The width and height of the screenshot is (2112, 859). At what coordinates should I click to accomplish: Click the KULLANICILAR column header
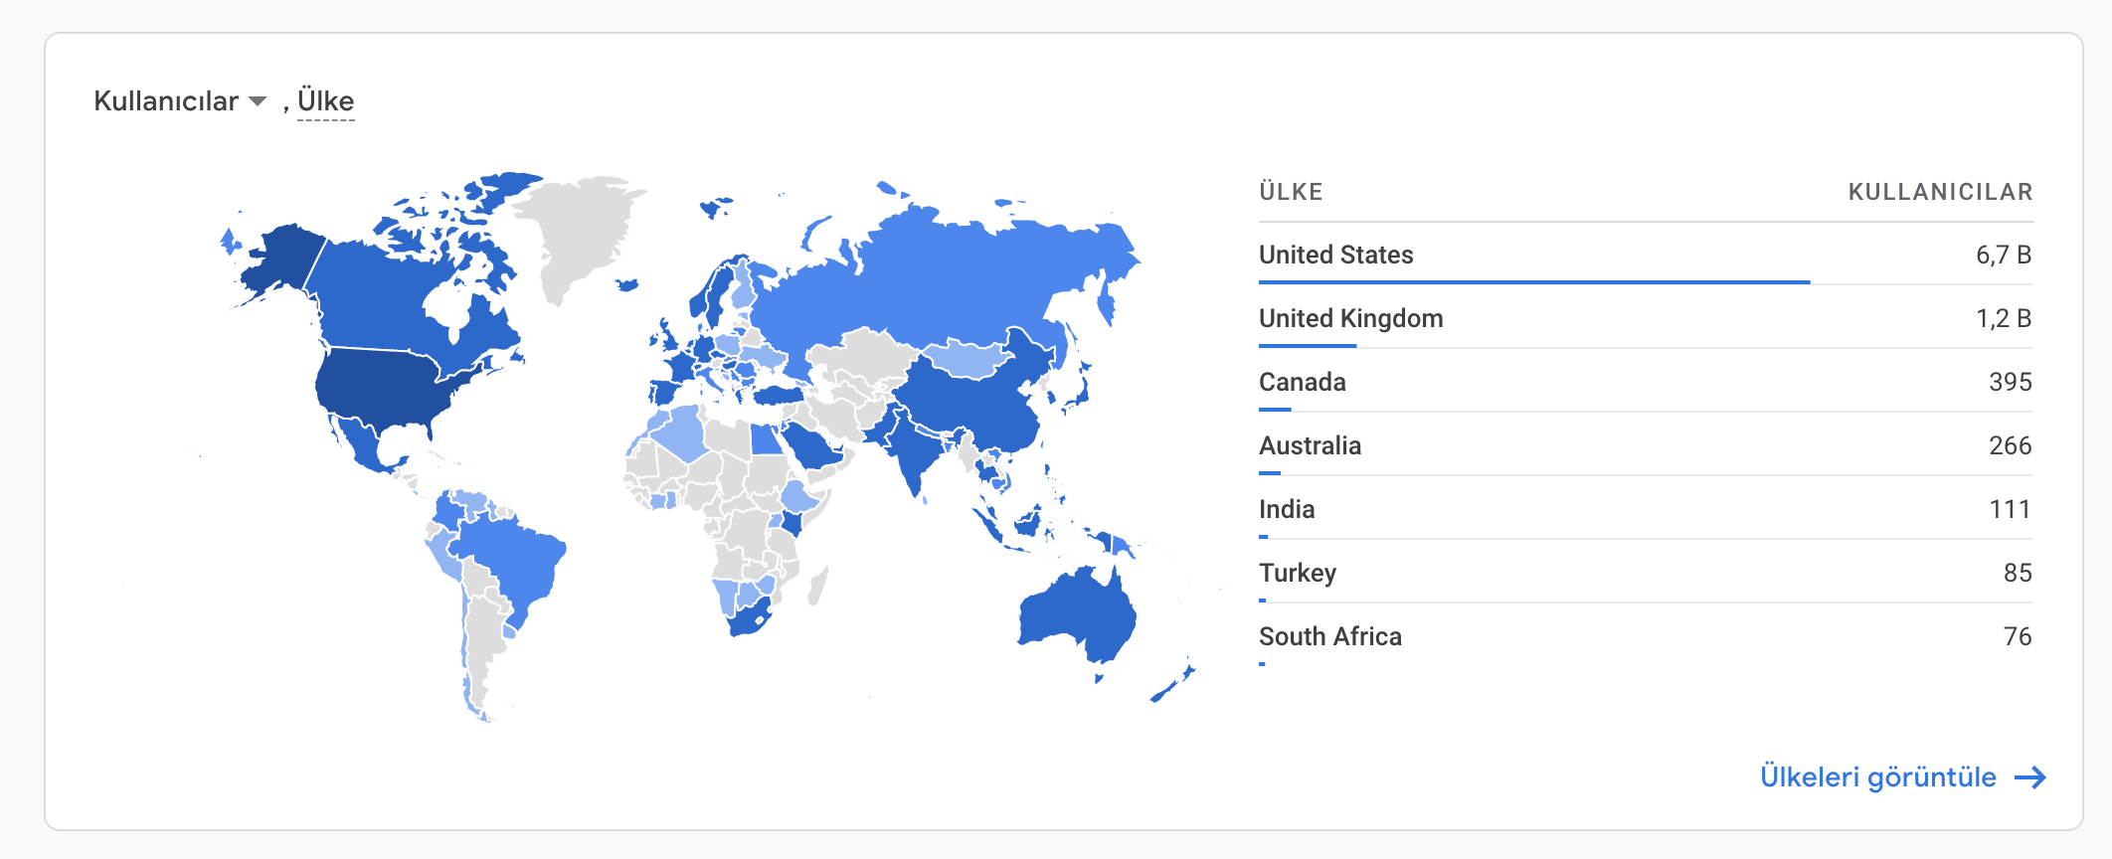coord(1940,192)
